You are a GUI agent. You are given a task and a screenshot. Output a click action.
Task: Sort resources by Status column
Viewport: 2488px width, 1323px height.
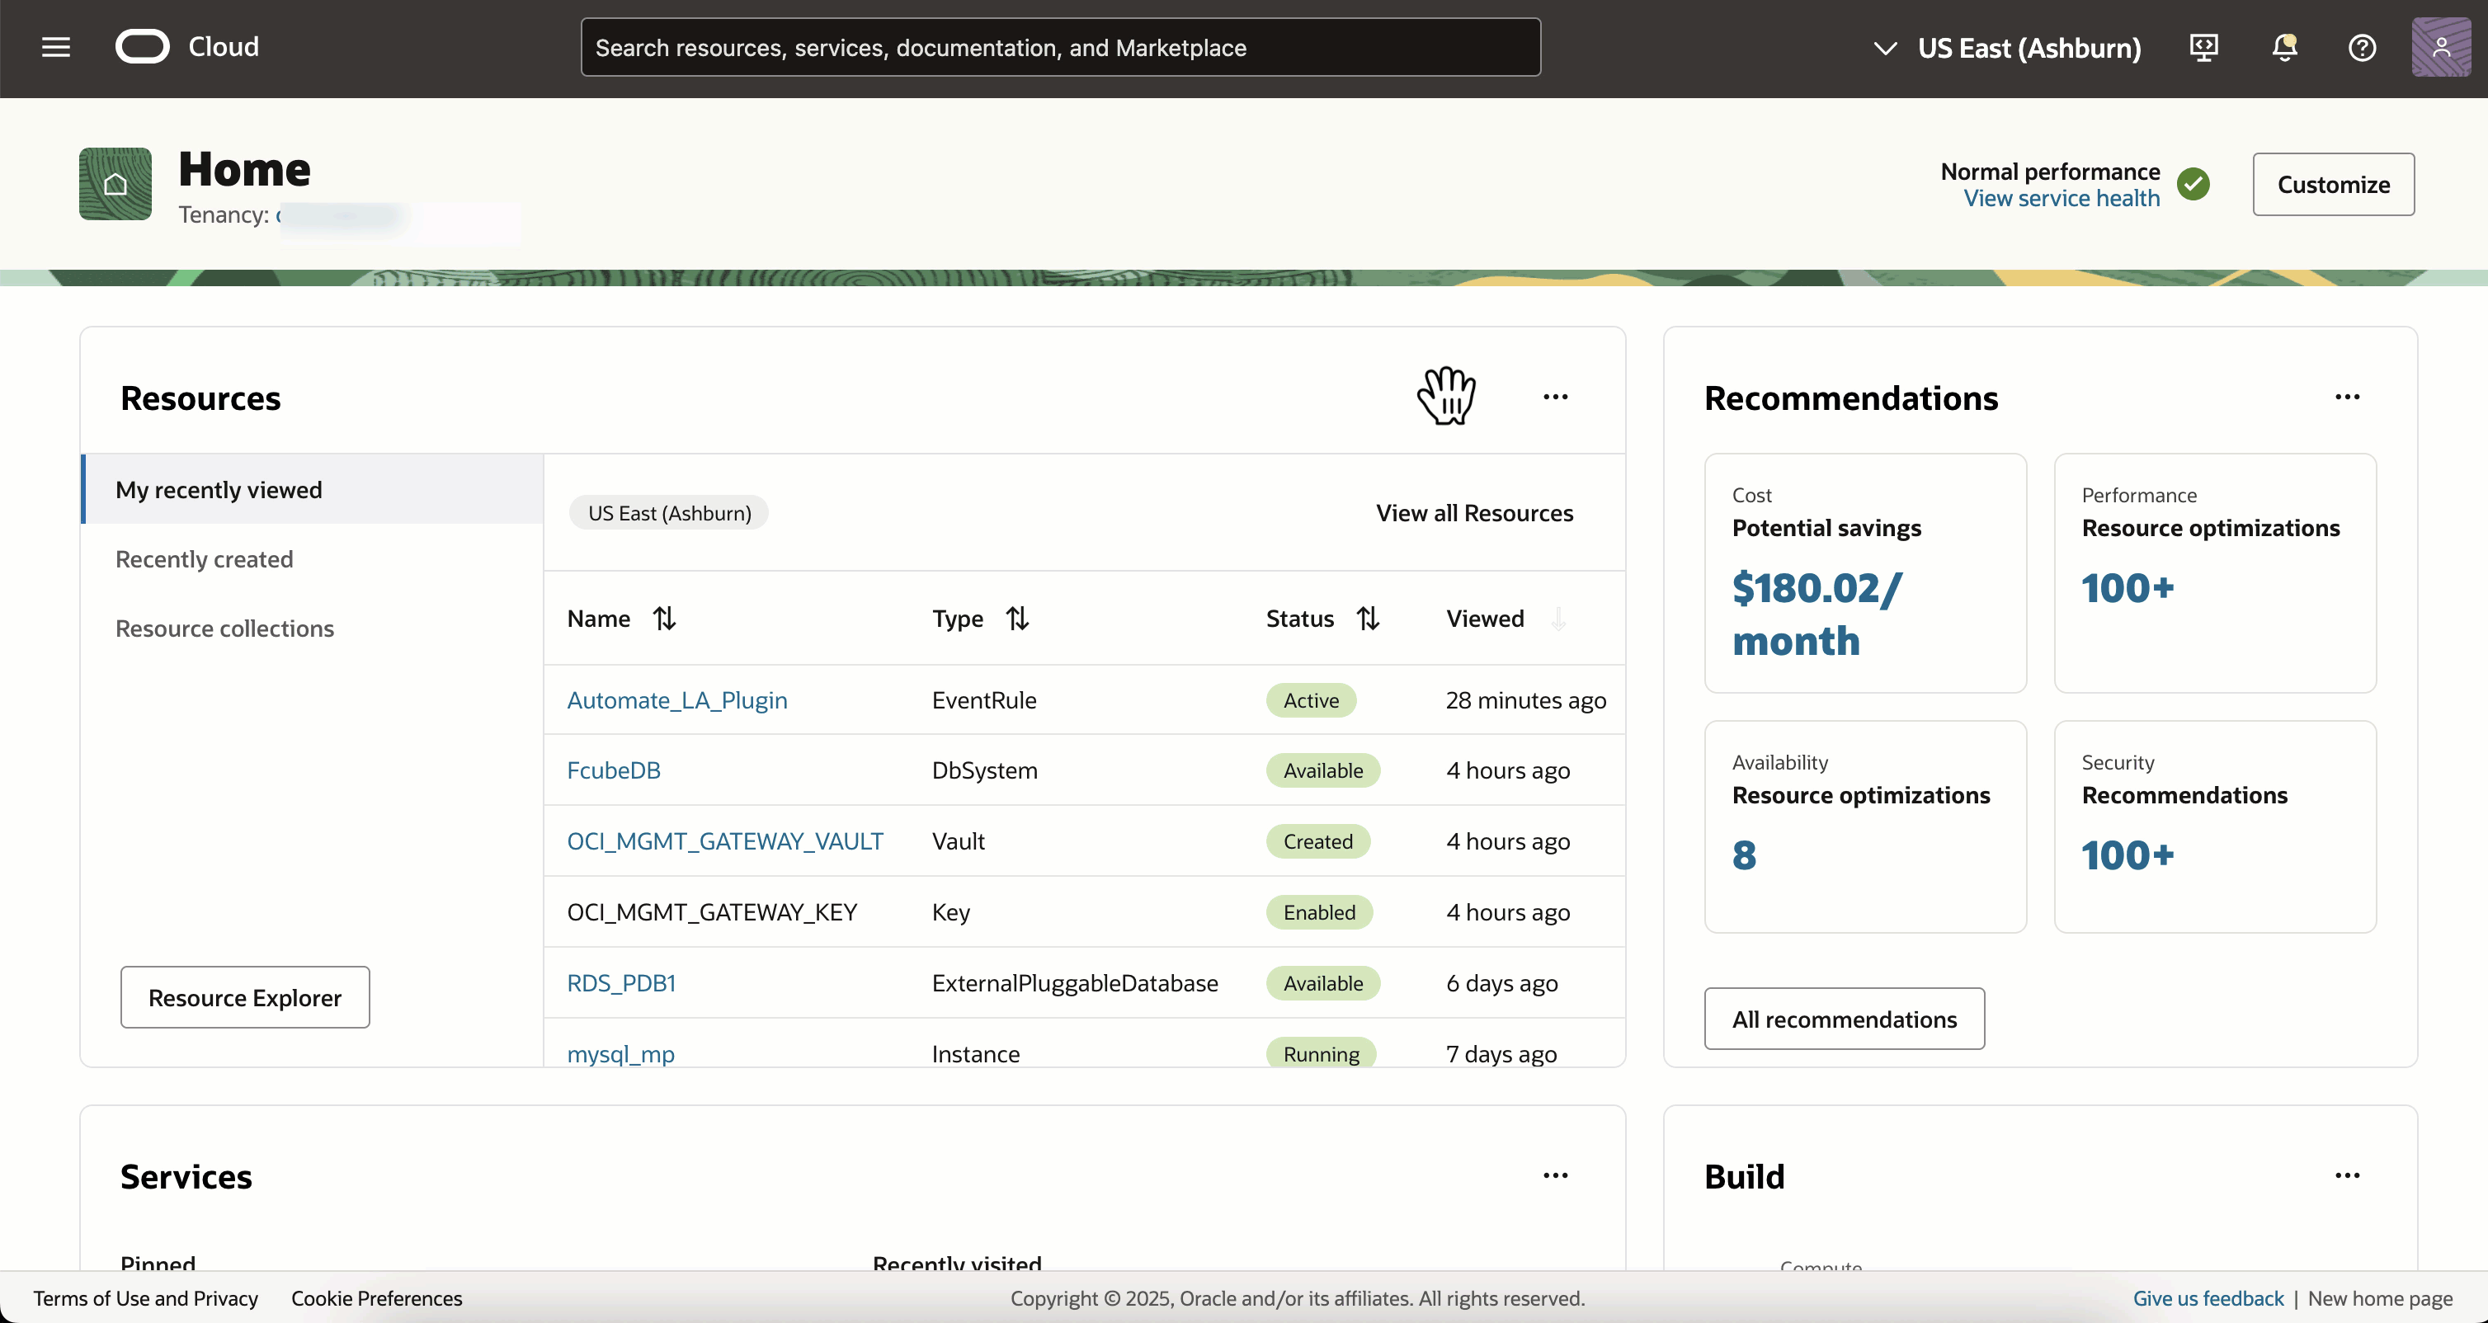tap(1368, 618)
